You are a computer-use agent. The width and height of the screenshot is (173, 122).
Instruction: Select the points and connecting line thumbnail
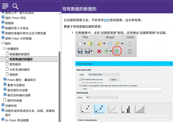coord(99,109)
